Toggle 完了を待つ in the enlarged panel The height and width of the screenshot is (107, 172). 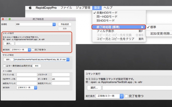126,96
